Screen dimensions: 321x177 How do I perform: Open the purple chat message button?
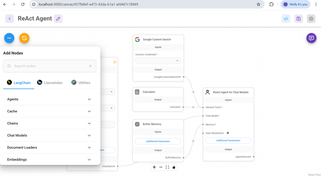311,38
